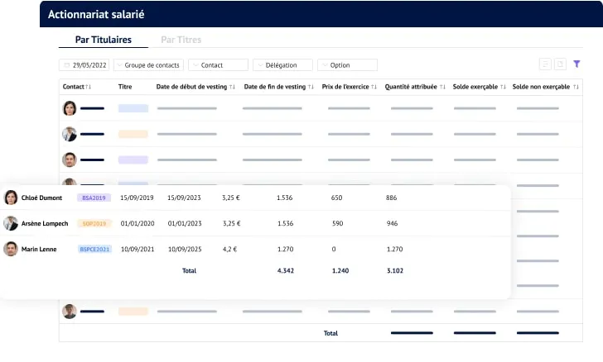The image size is (603, 362).
Task: Sort by Quantité attribuée arrows
Action: (x=442, y=87)
